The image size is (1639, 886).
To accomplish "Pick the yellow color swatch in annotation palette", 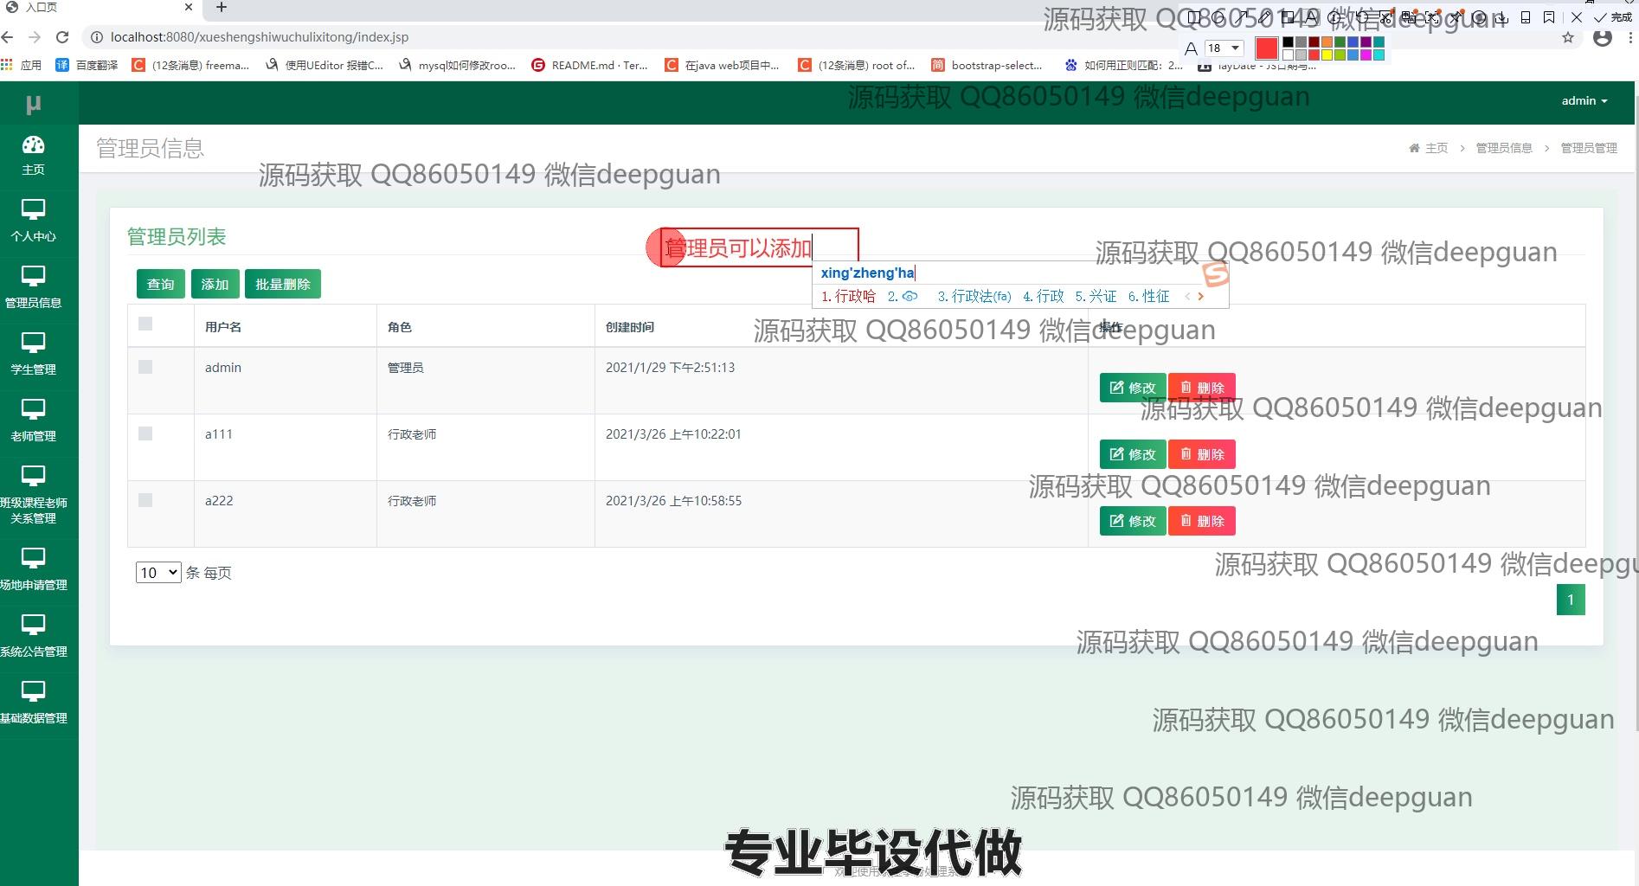I will coord(1327,55).
